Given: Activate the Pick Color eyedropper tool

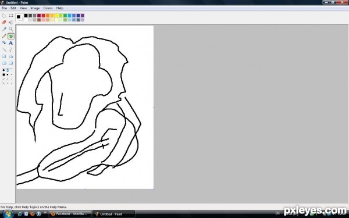Looking at the screenshot, I should pyautogui.click(x=4, y=29).
